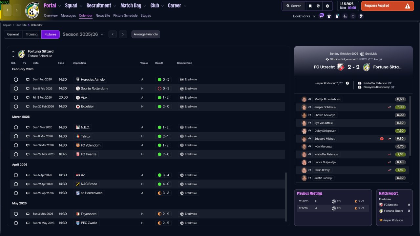Open the Season 2025/26 dropdown
Viewport: 420px width, 236px height.
[83, 34]
